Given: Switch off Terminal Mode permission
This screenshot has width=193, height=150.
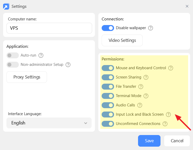Looking at the screenshot, I should (108, 96).
